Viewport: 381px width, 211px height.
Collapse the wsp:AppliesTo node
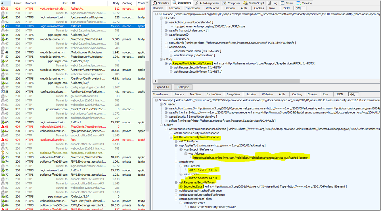coord(176,145)
